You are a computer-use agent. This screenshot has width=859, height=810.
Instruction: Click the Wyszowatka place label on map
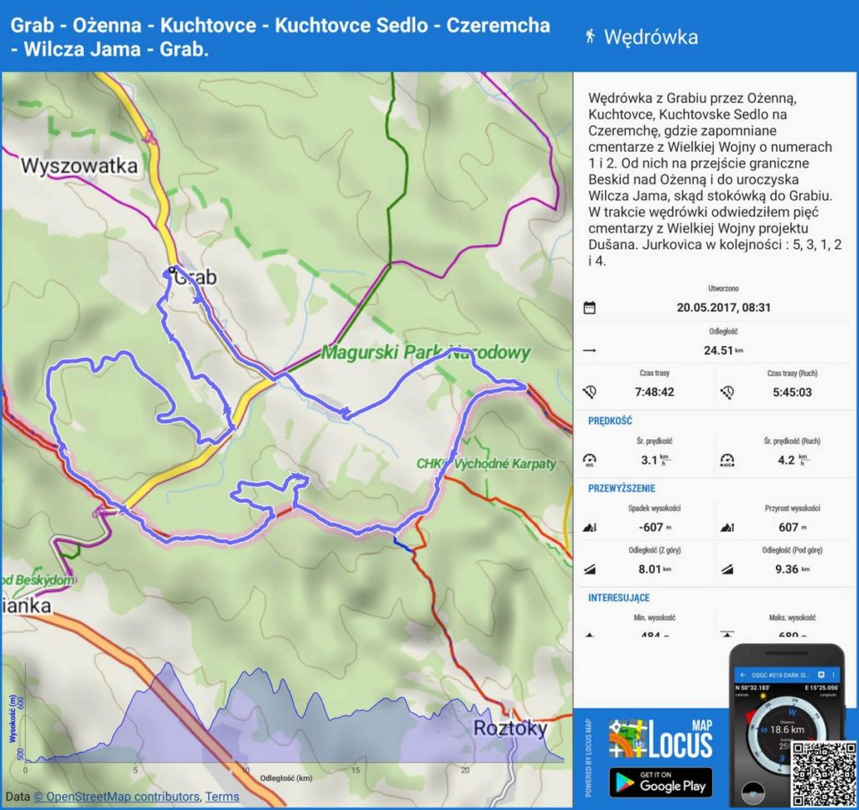(x=79, y=165)
